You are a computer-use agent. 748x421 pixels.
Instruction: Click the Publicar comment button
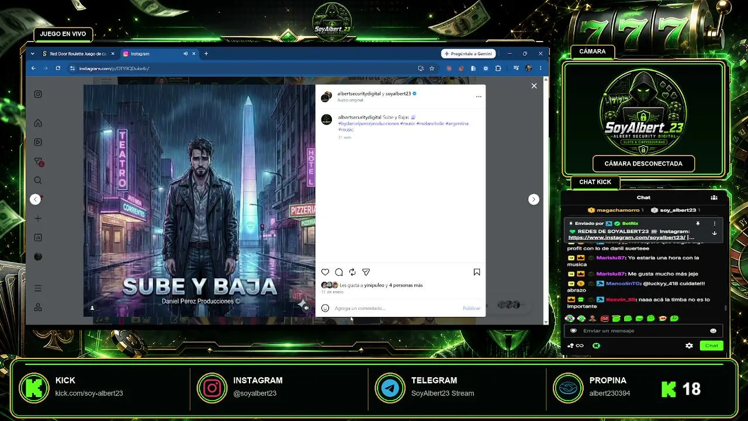[472, 308]
